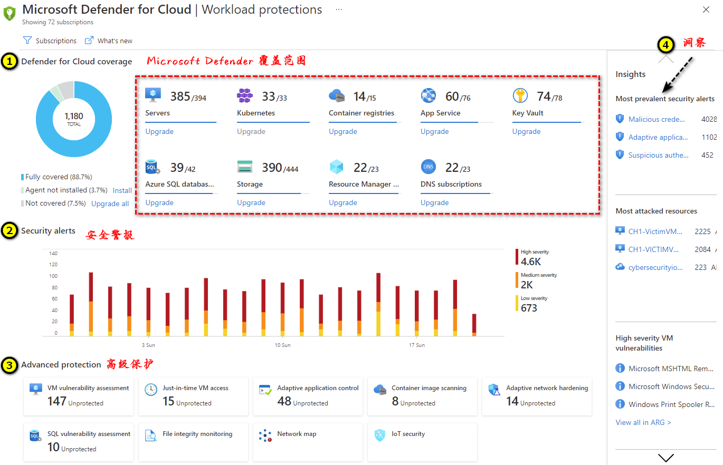Screen dimensions: 723x465
Task: Click cloud icon beside cybersecurityio resource
Action: (x=621, y=267)
